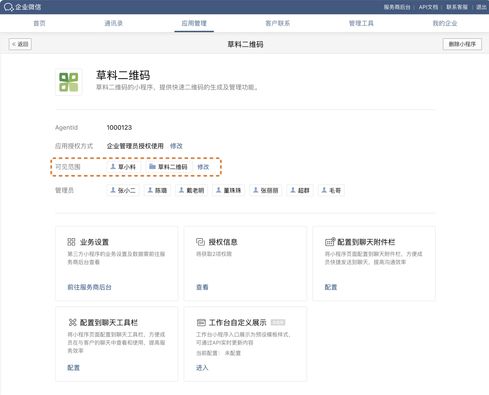Click the person icon beside 董珠珠

(219, 190)
